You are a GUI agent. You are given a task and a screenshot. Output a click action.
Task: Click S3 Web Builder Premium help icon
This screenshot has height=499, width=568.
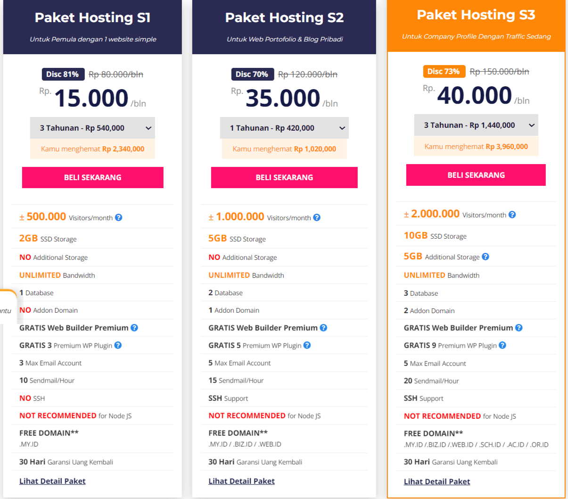click(519, 328)
